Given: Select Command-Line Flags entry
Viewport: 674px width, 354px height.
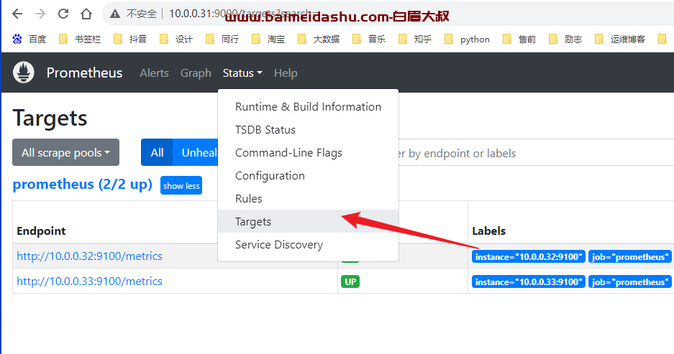Looking at the screenshot, I should 308,153.
